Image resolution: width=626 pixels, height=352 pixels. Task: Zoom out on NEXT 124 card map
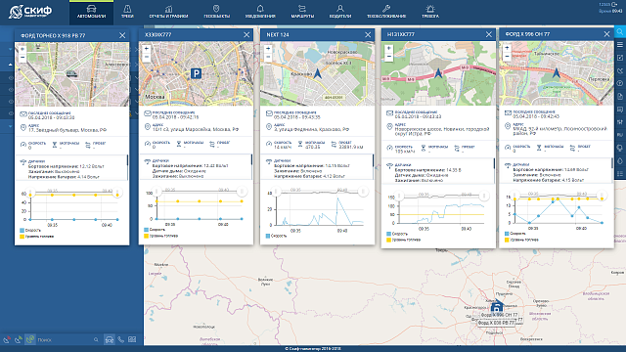[x=268, y=57]
